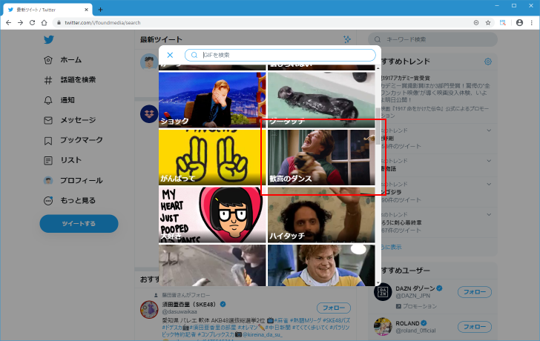Click the ホーム navigation label

coord(71,60)
